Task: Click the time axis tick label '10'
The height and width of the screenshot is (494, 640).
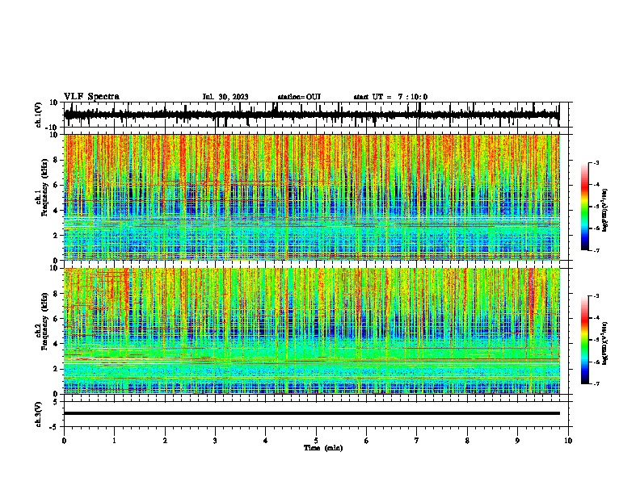Action: (x=568, y=441)
